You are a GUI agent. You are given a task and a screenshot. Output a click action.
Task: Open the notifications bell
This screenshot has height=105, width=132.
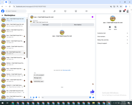(x=124, y=11)
